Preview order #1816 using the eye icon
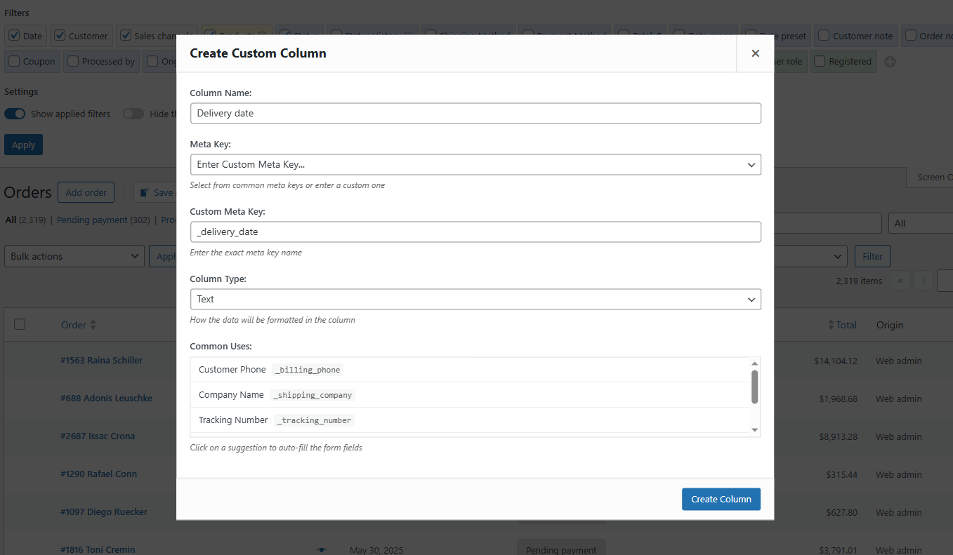 click(322, 550)
